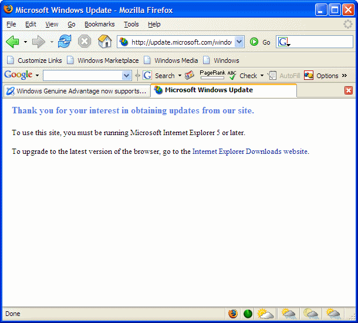Open the Windows Media bookmark

[171, 60]
